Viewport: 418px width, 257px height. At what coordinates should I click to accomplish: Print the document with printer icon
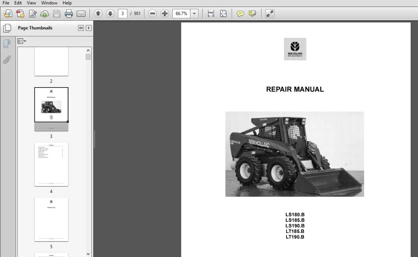point(69,14)
